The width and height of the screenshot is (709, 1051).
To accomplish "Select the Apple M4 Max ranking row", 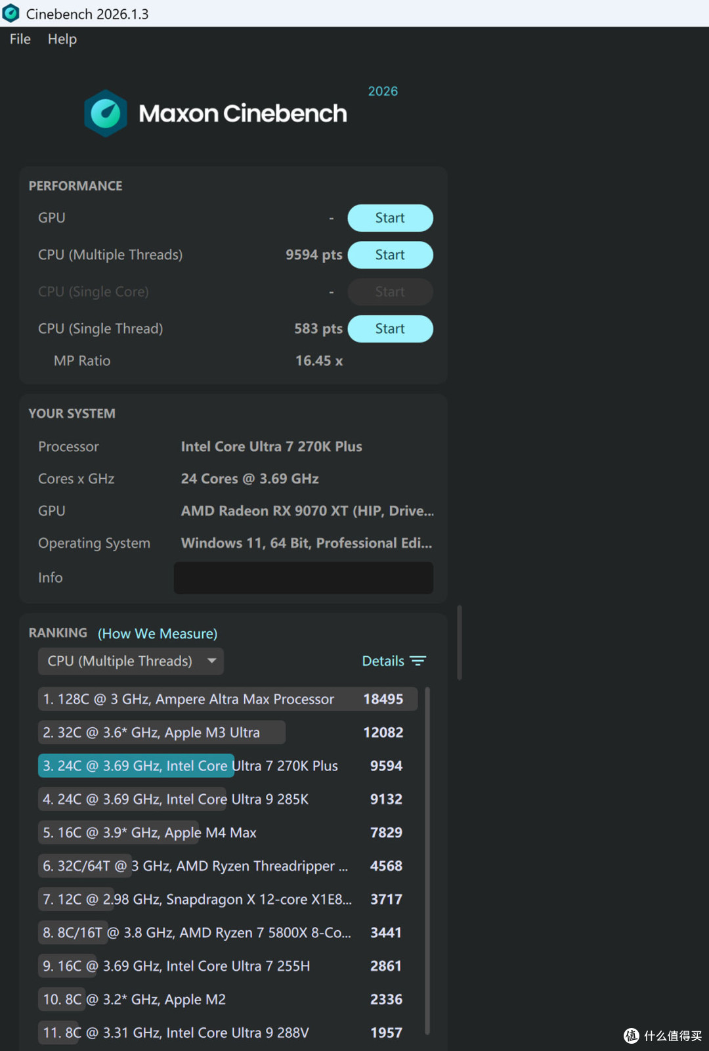I will [227, 833].
